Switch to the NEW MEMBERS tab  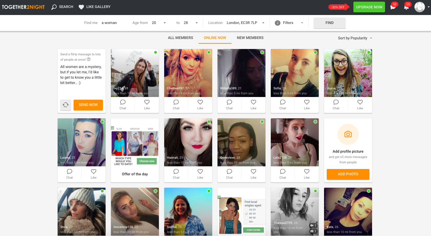pos(250,38)
